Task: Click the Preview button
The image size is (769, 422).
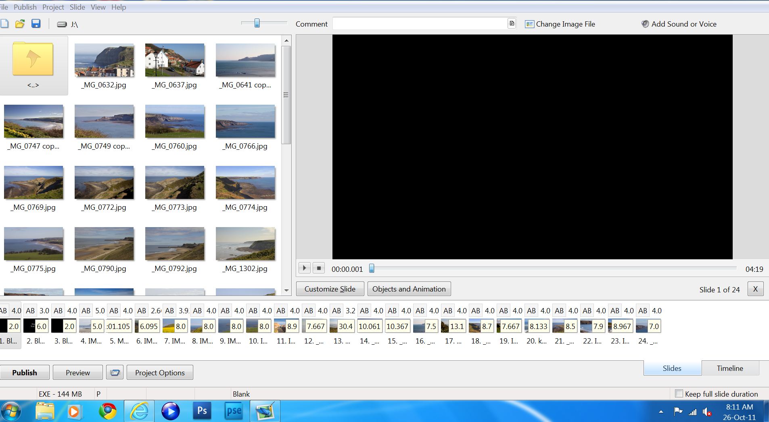Action: point(78,372)
